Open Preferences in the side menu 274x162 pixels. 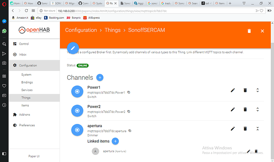click(x=34, y=125)
